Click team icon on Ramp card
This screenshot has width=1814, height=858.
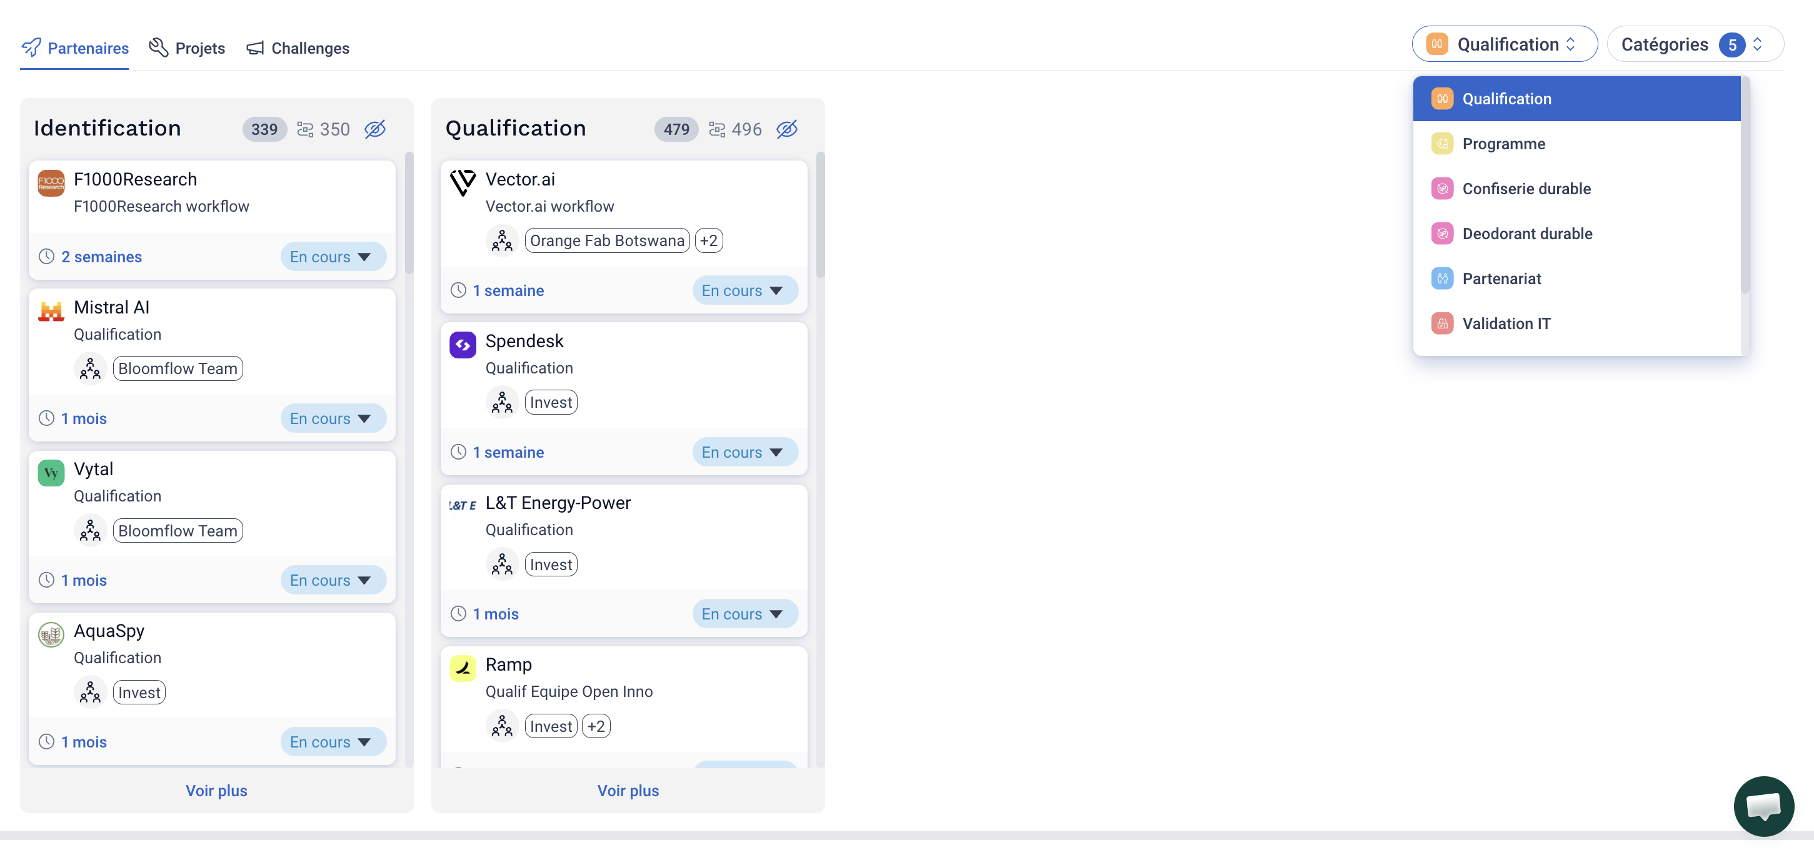tap(502, 726)
